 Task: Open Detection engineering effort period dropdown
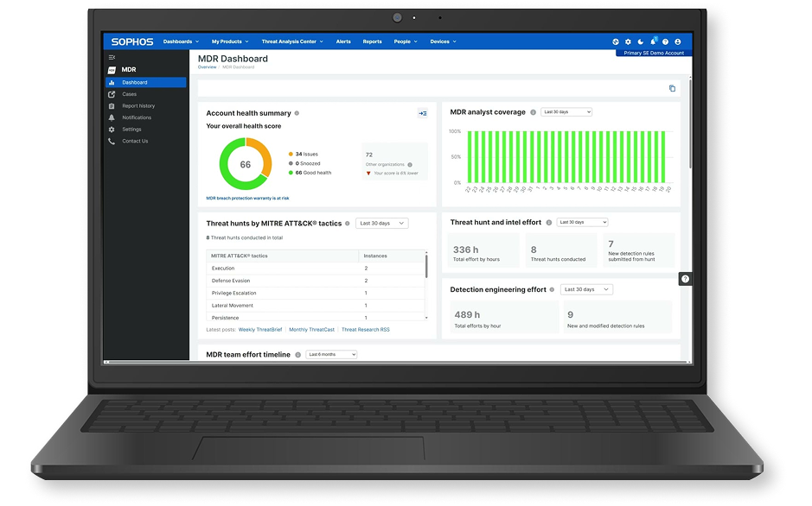tap(585, 289)
